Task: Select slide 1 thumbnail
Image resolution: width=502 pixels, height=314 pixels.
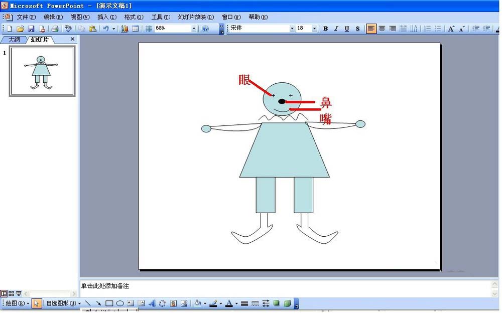Action: (x=42, y=71)
